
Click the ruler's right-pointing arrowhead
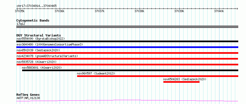click(x=237, y=9)
